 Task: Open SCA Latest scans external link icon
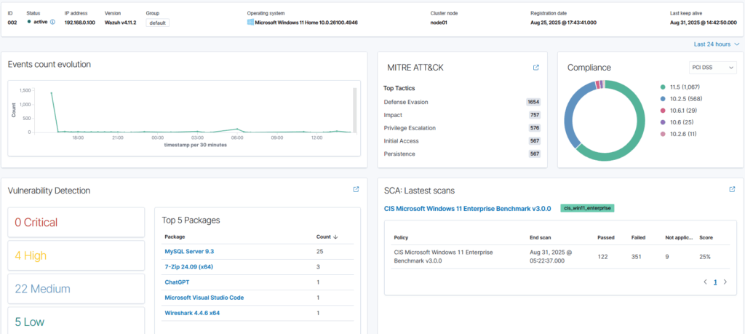point(732,190)
